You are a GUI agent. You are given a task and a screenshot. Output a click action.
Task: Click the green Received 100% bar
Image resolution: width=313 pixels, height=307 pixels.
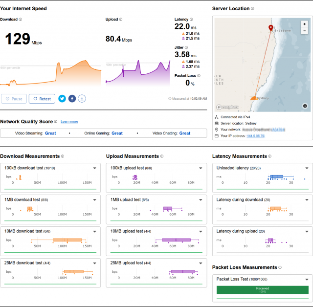[263, 290]
